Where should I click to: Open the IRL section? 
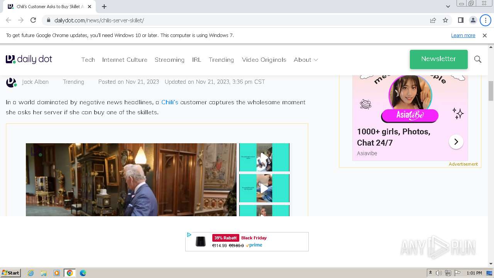click(196, 60)
